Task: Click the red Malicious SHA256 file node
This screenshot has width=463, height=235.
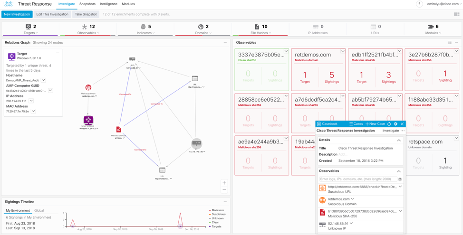Action: (x=119, y=129)
